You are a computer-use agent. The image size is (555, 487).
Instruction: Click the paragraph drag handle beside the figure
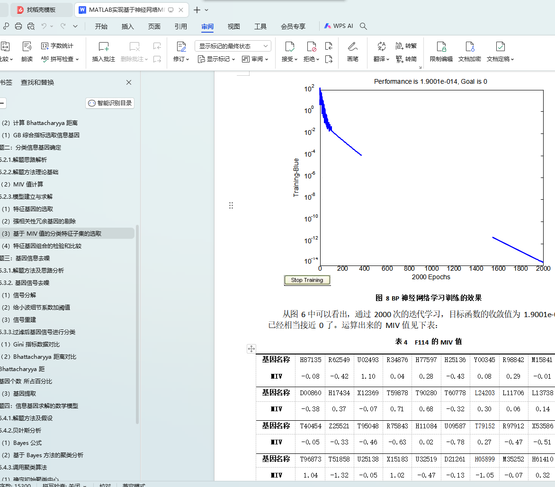(x=231, y=205)
